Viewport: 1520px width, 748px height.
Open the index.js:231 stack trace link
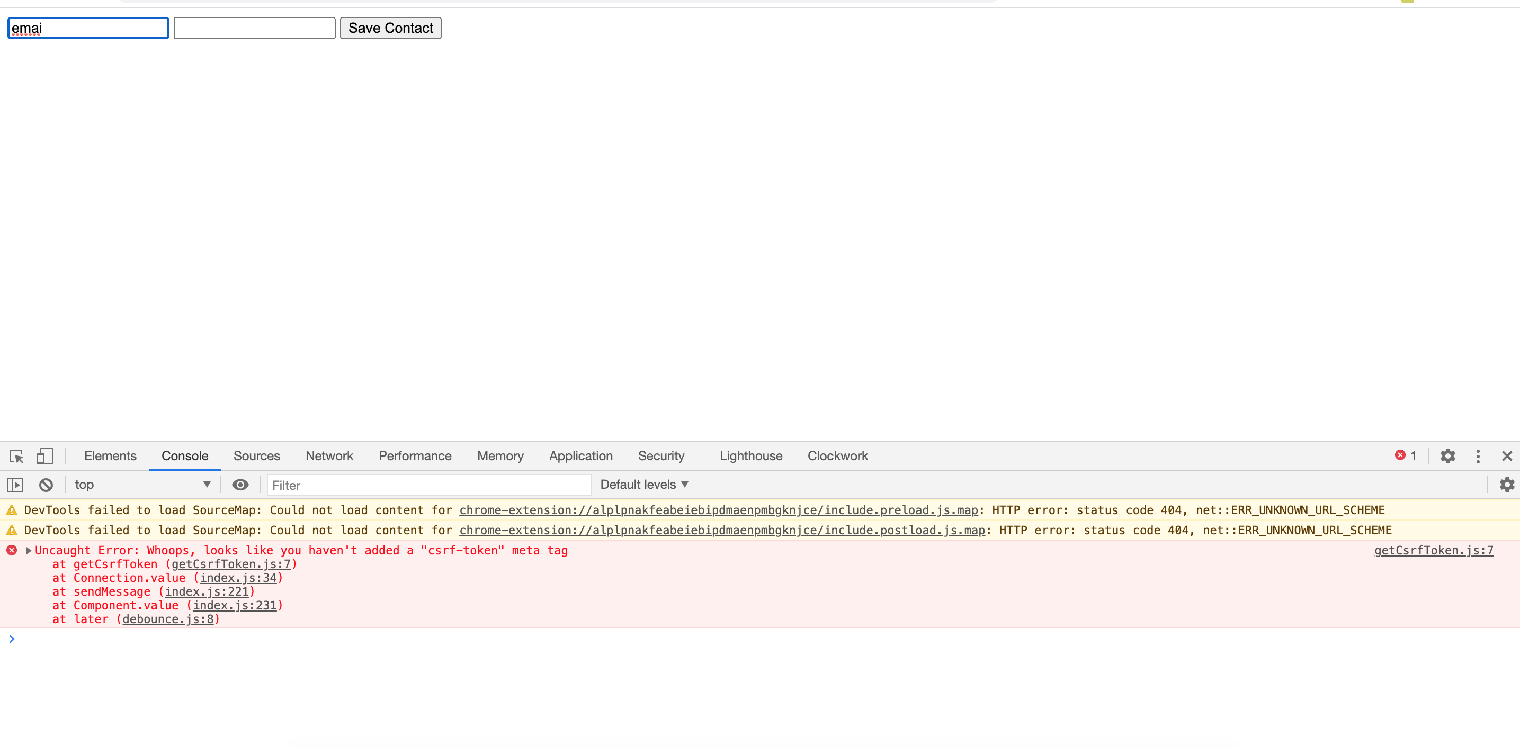[235, 605]
